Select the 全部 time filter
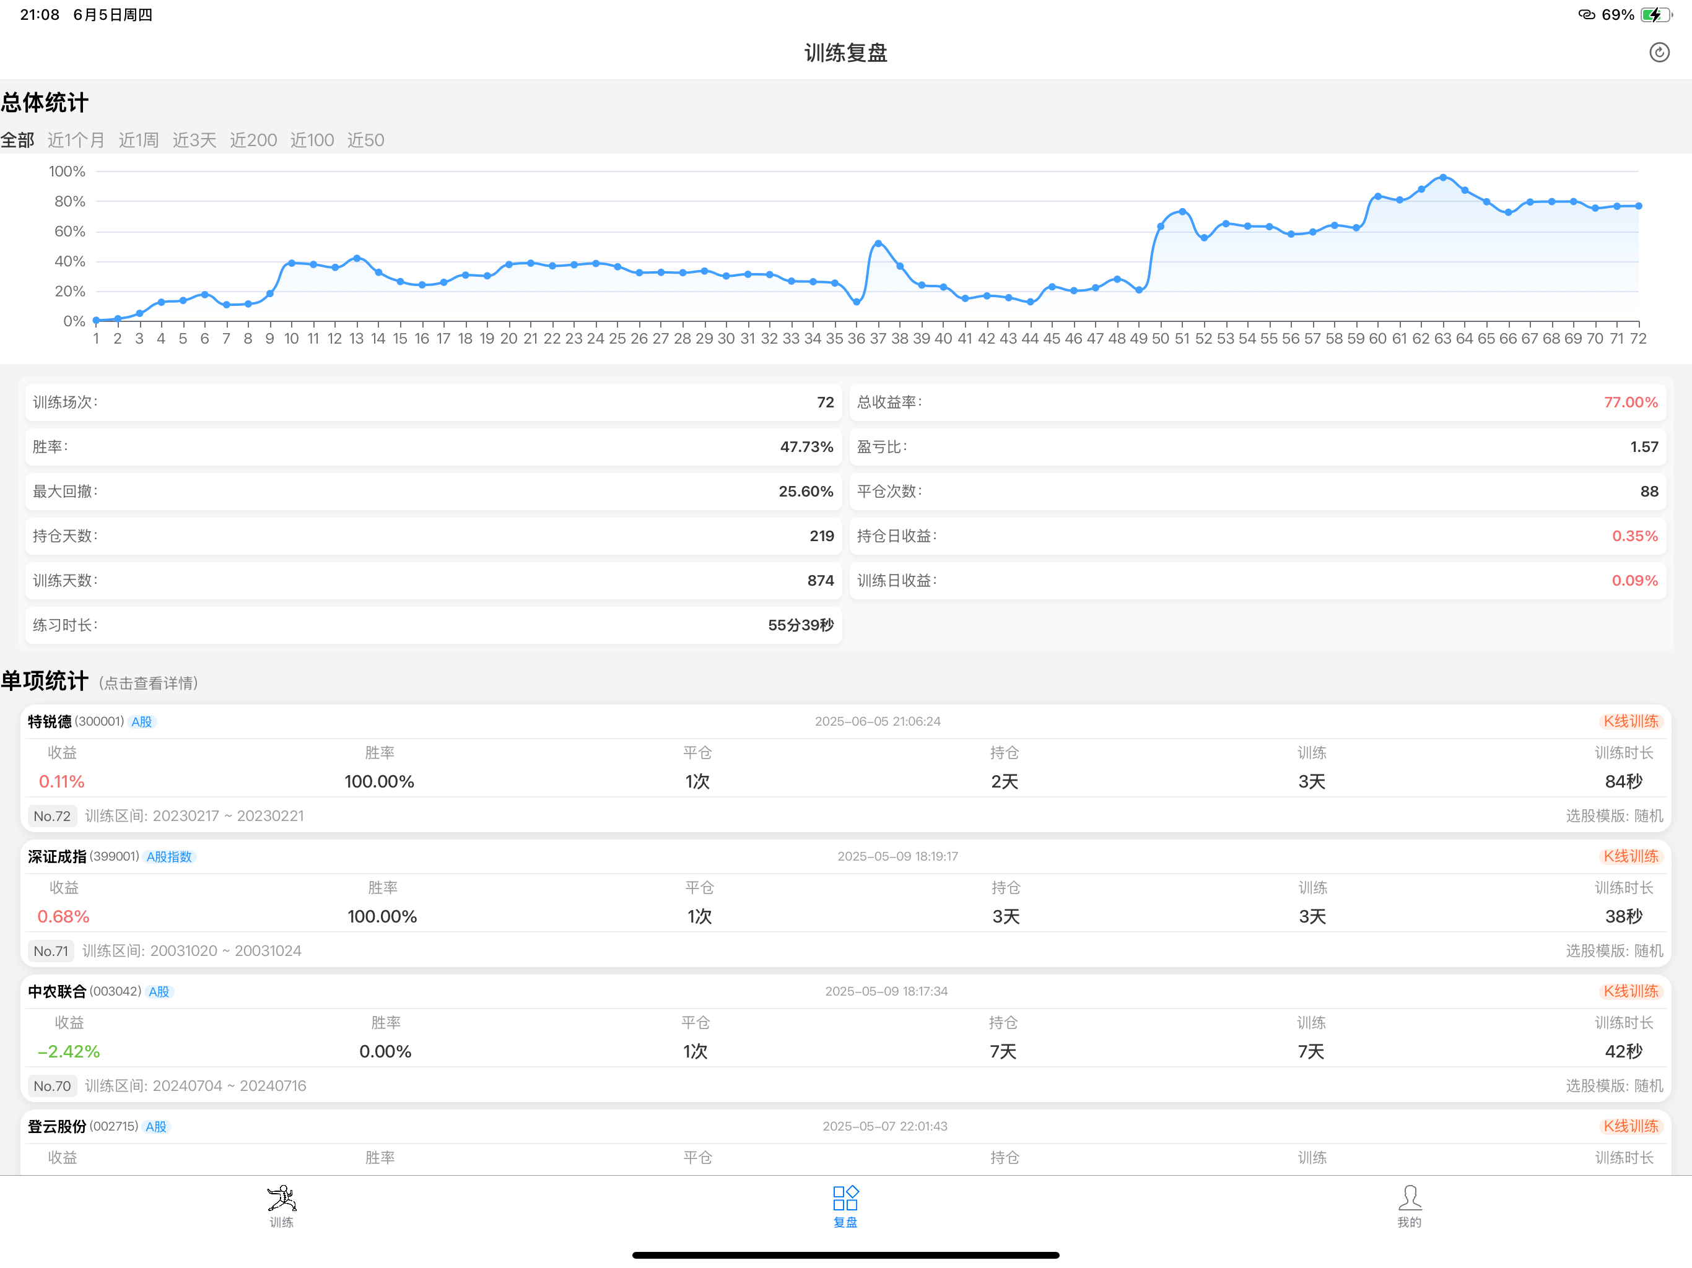The height and width of the screenshot is (1268, 1692). point(17,140)
